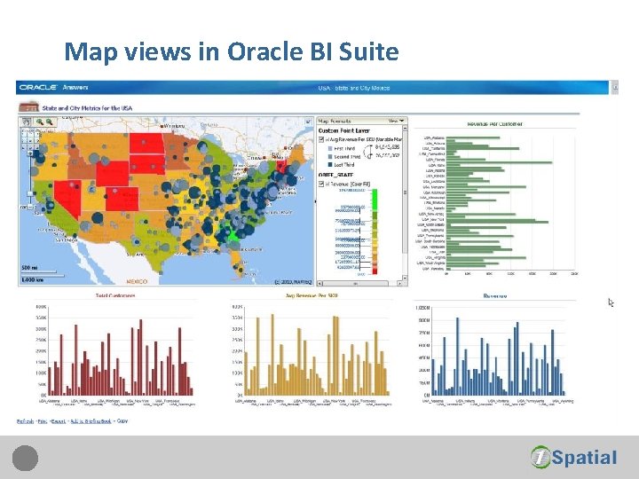
Task: Click the Map Formats panel title
Action: click(335, 121)
